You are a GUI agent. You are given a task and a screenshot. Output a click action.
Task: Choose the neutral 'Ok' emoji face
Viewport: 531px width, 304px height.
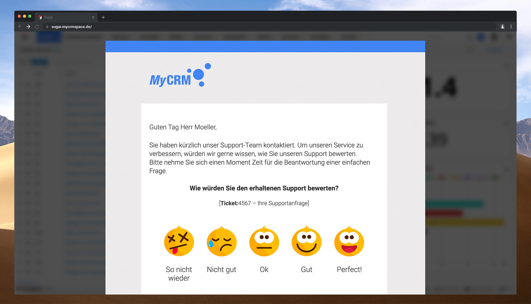pyautogui.click(x=264, y=242)
